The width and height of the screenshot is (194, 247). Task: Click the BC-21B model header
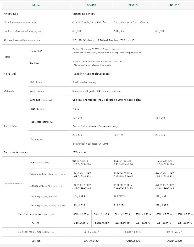175,5
